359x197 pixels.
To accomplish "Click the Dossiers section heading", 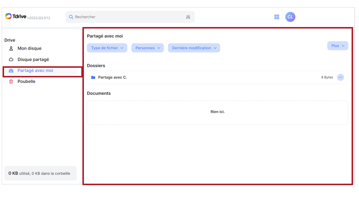I will pos(96,66).
